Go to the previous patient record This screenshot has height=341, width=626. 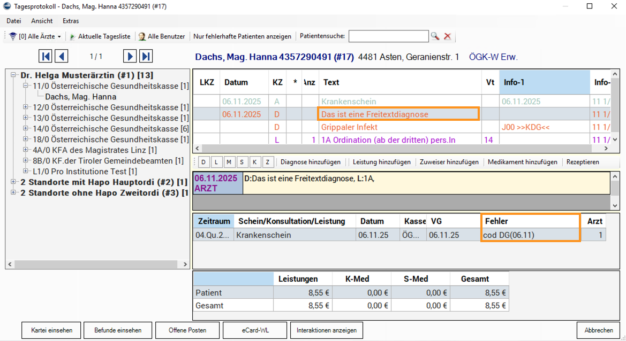pyautogui.click(x=62, y=56)
